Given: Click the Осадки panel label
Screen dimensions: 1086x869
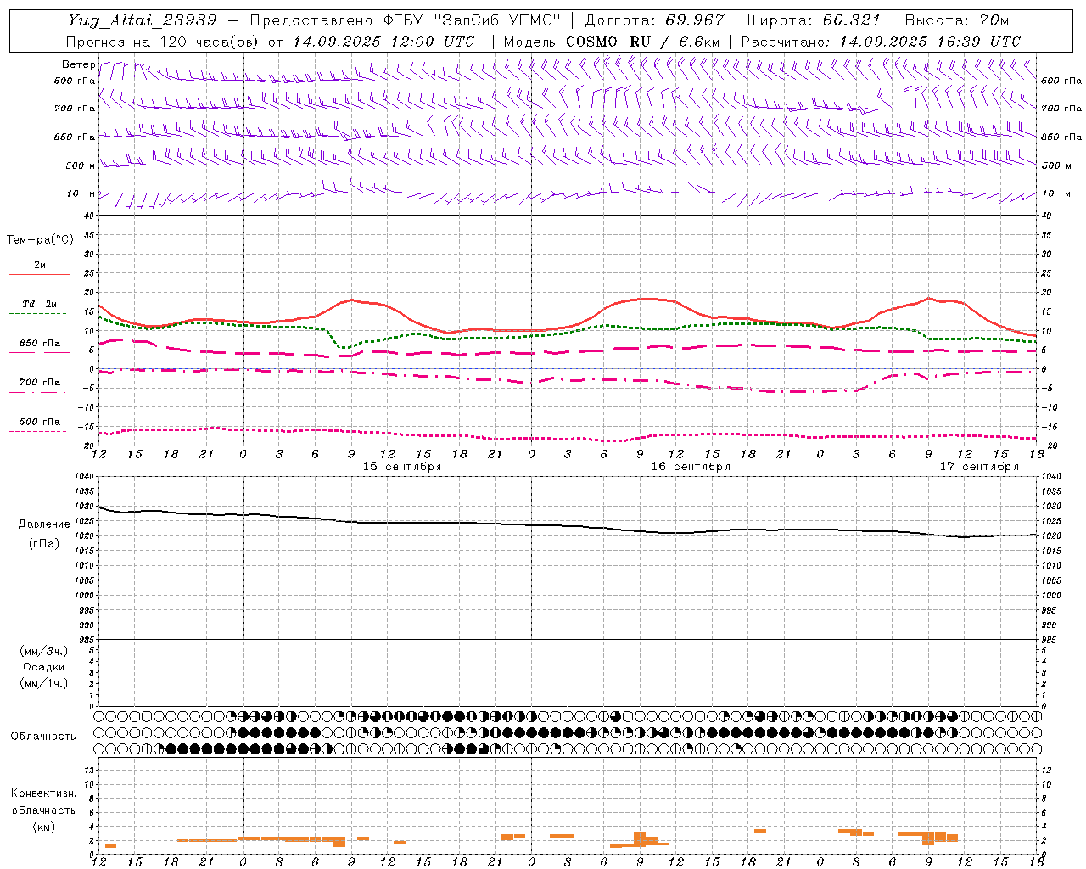Looking at the screenshot, I should [x=43, y=667].
